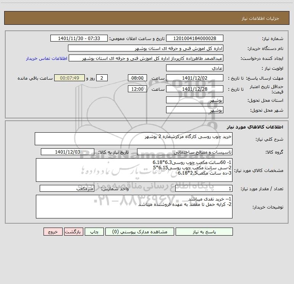Click label شماره نیاز
Screen dimensions: 294x284
[x=273, y=39]
